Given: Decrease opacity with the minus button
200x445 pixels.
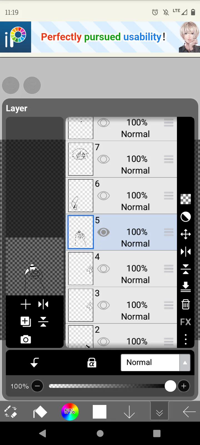Looking at the screenshot, I should [x=37, y=386].
